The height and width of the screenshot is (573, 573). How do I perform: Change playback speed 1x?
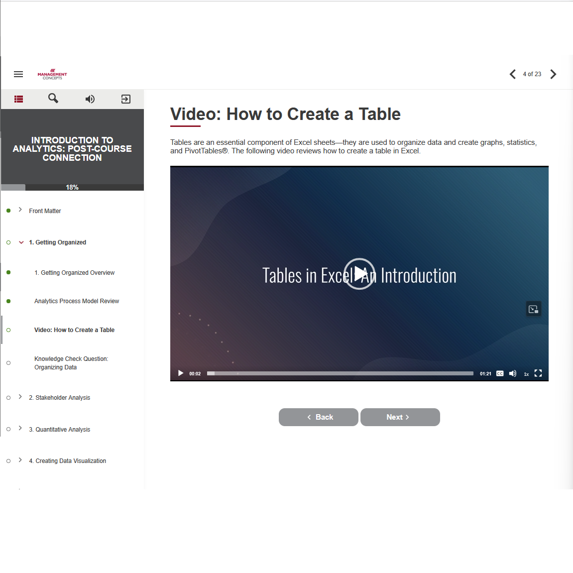(x=526, y=374)
